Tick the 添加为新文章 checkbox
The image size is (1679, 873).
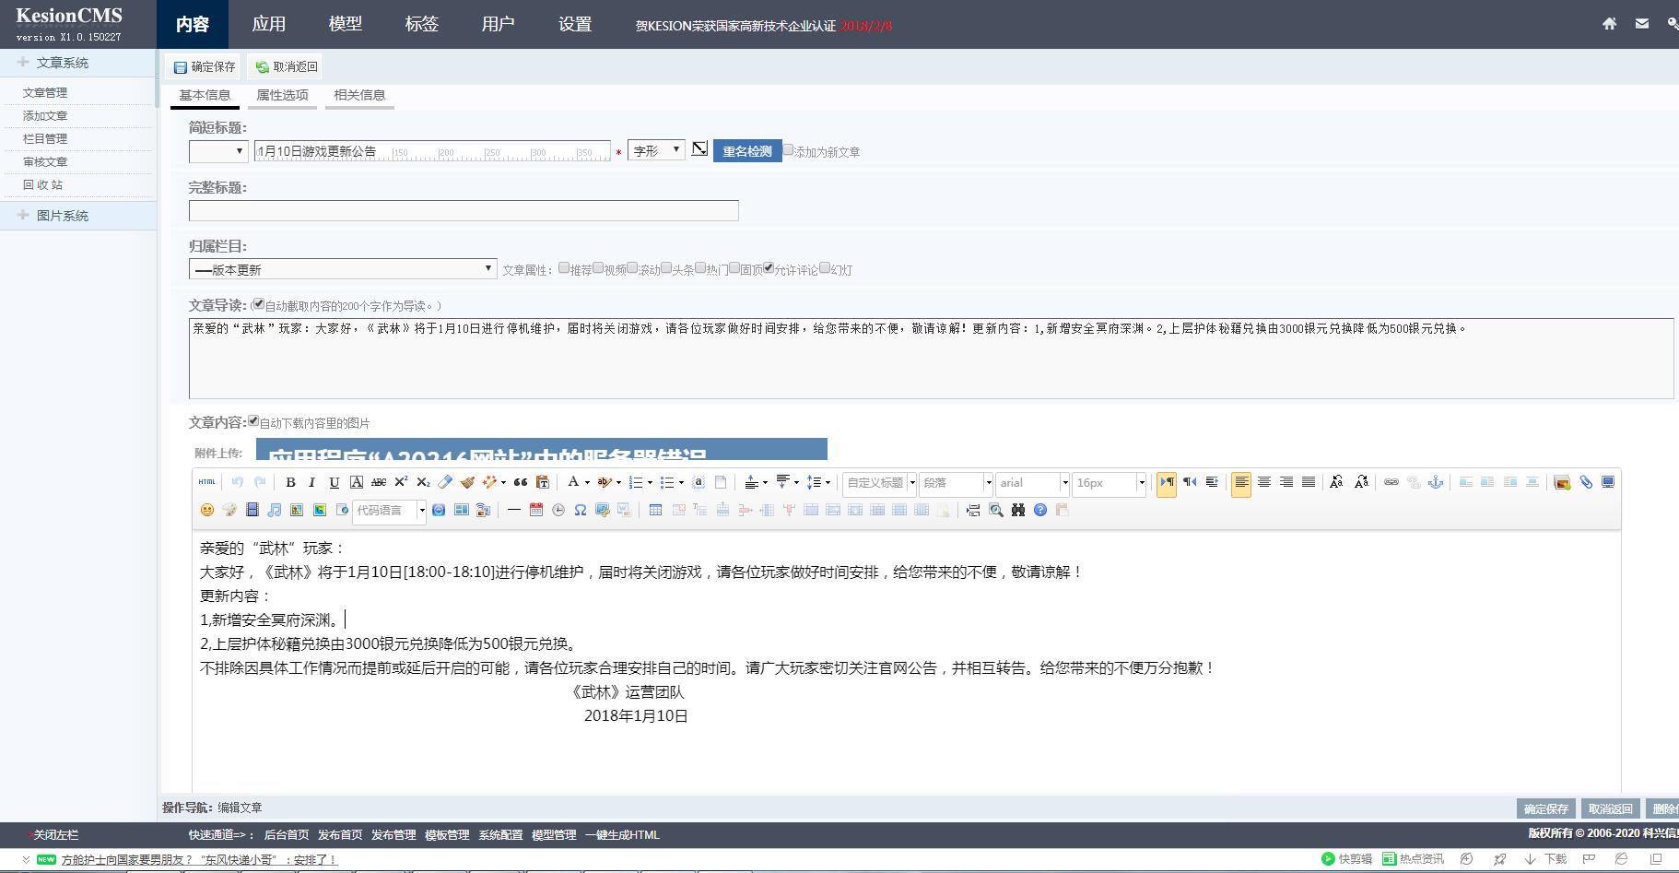(x=788, y=149)
